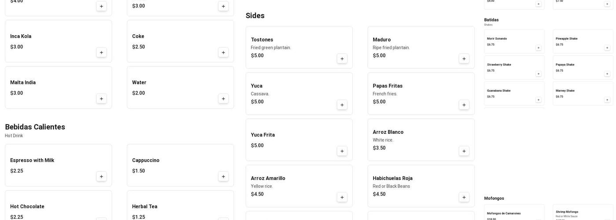616x220 pixels.
Task: Add Arroz Blanco white rice
Action: [464, 151]
